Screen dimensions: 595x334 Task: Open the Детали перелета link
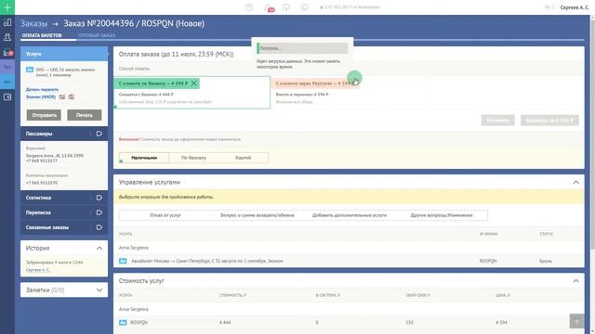click(42, 89)
